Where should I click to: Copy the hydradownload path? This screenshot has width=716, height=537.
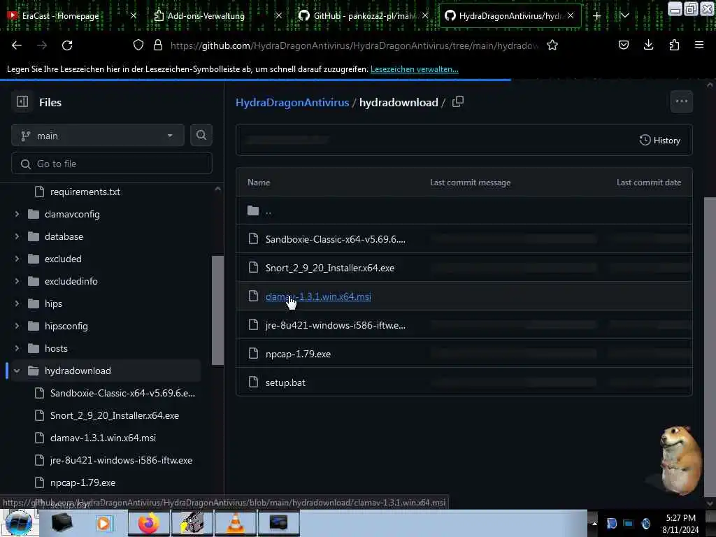pyautogui.click(x=458, y=101)
